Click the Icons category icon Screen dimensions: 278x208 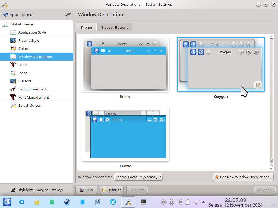pos(13,73)
